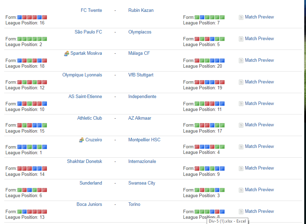Open Match Preview for Cruzeiro vs Montpellier

259,147
